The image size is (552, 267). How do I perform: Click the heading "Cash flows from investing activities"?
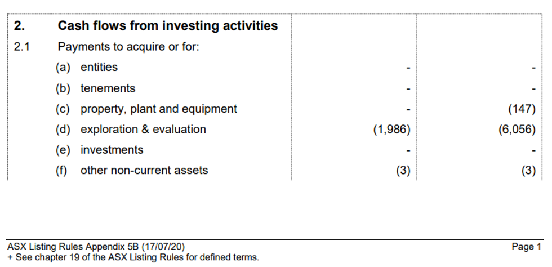[167, 26]
